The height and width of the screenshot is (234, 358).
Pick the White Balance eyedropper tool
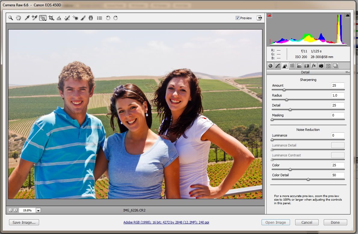(27, 18)
